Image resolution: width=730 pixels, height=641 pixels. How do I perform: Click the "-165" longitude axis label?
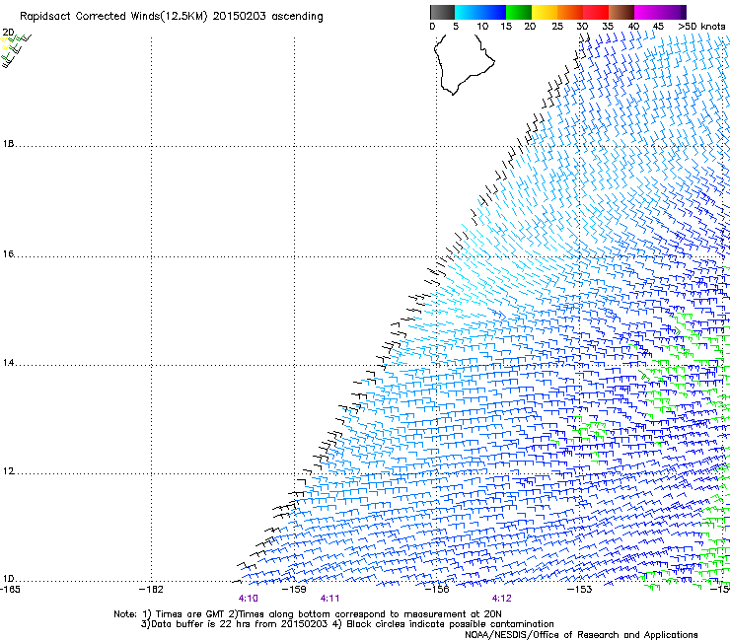point(10,590)
